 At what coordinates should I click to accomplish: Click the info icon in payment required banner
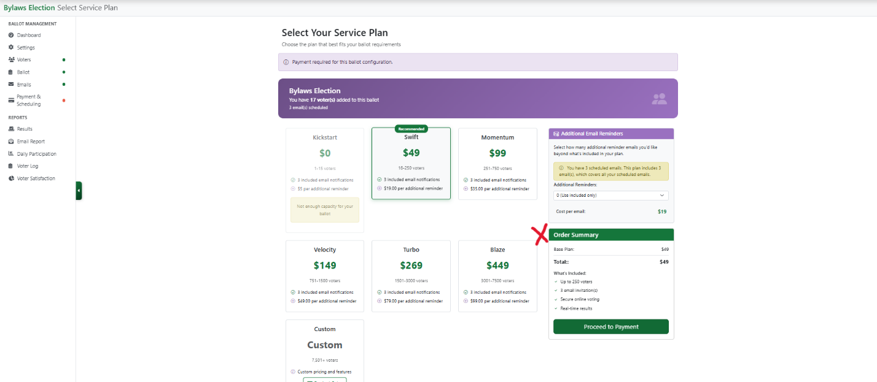(x=286, y=62)
